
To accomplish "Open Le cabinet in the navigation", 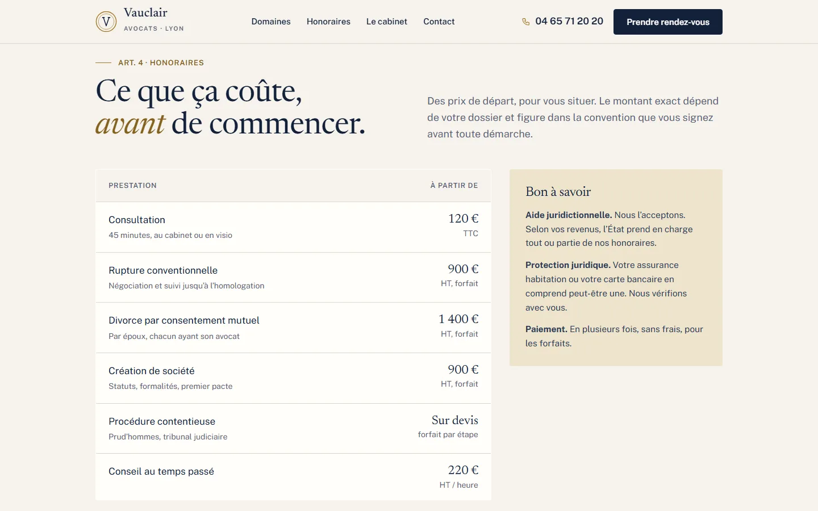I will point(387,22).
